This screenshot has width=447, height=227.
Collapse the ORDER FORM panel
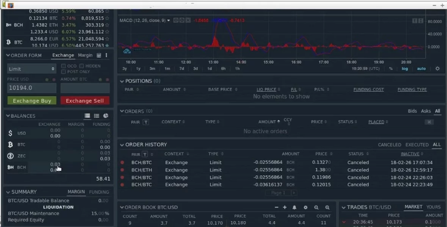[8, 55]
